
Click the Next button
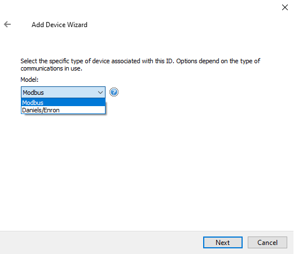223,243
